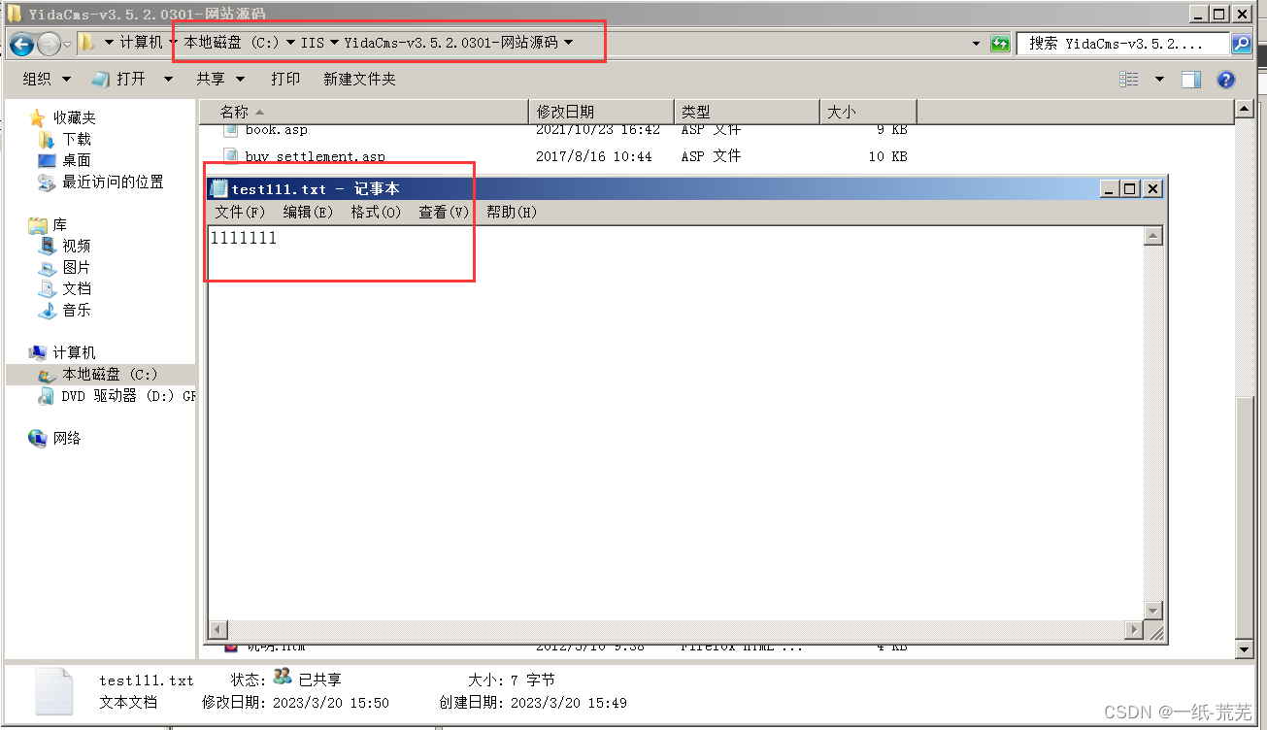This screenshot has width=1267, height=730.
Task: Select DVD 驱动器 (D:) in navigation pane
Action: coord(128,396)
